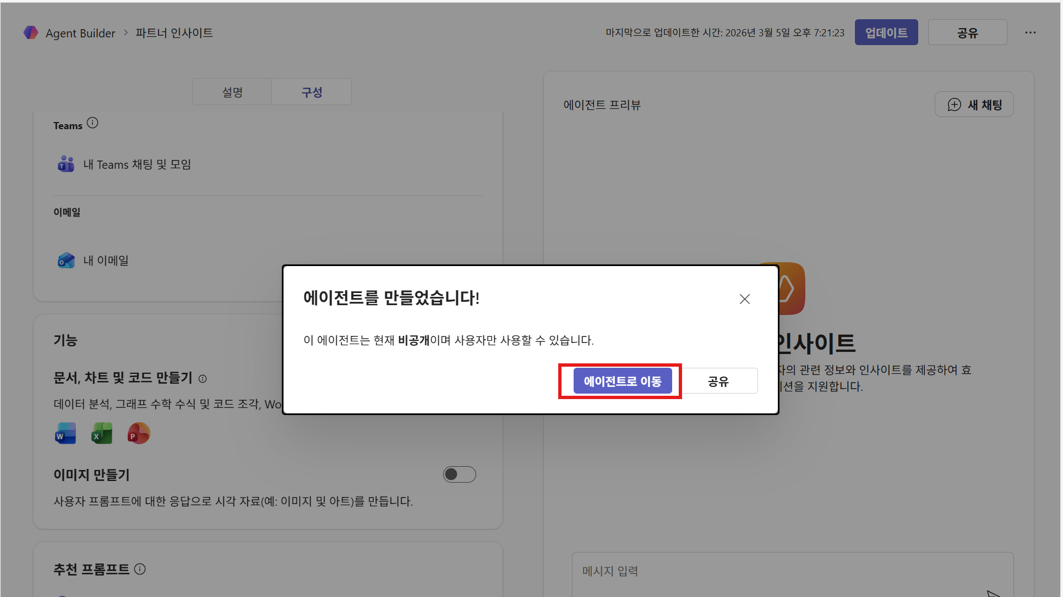The height and width of the screenshot is (597, 1063).
Task: Click the 기능 section heading
Action: click(x=65, y=340)
